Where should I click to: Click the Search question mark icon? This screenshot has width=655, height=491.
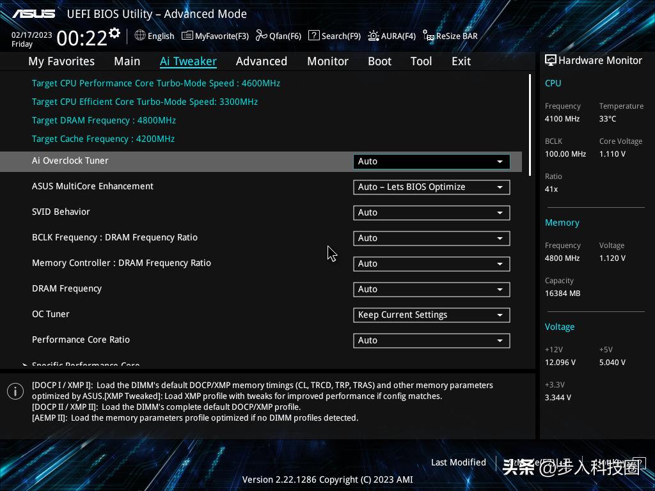tap(313, 36)
